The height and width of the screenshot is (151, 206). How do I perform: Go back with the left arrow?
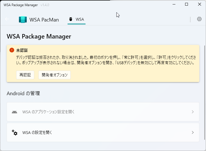(7, 19)
